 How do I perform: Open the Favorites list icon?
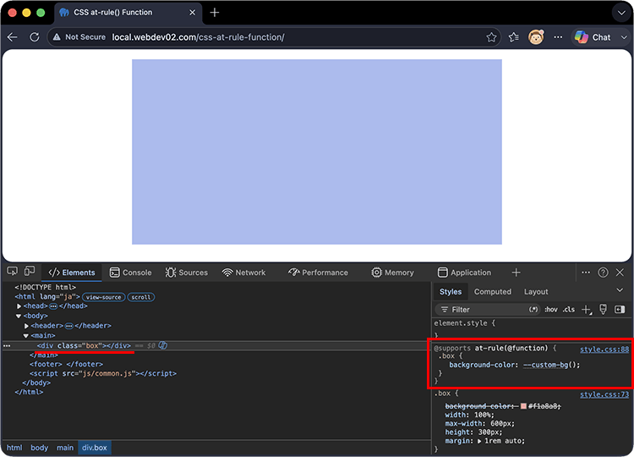coord(514,37)
